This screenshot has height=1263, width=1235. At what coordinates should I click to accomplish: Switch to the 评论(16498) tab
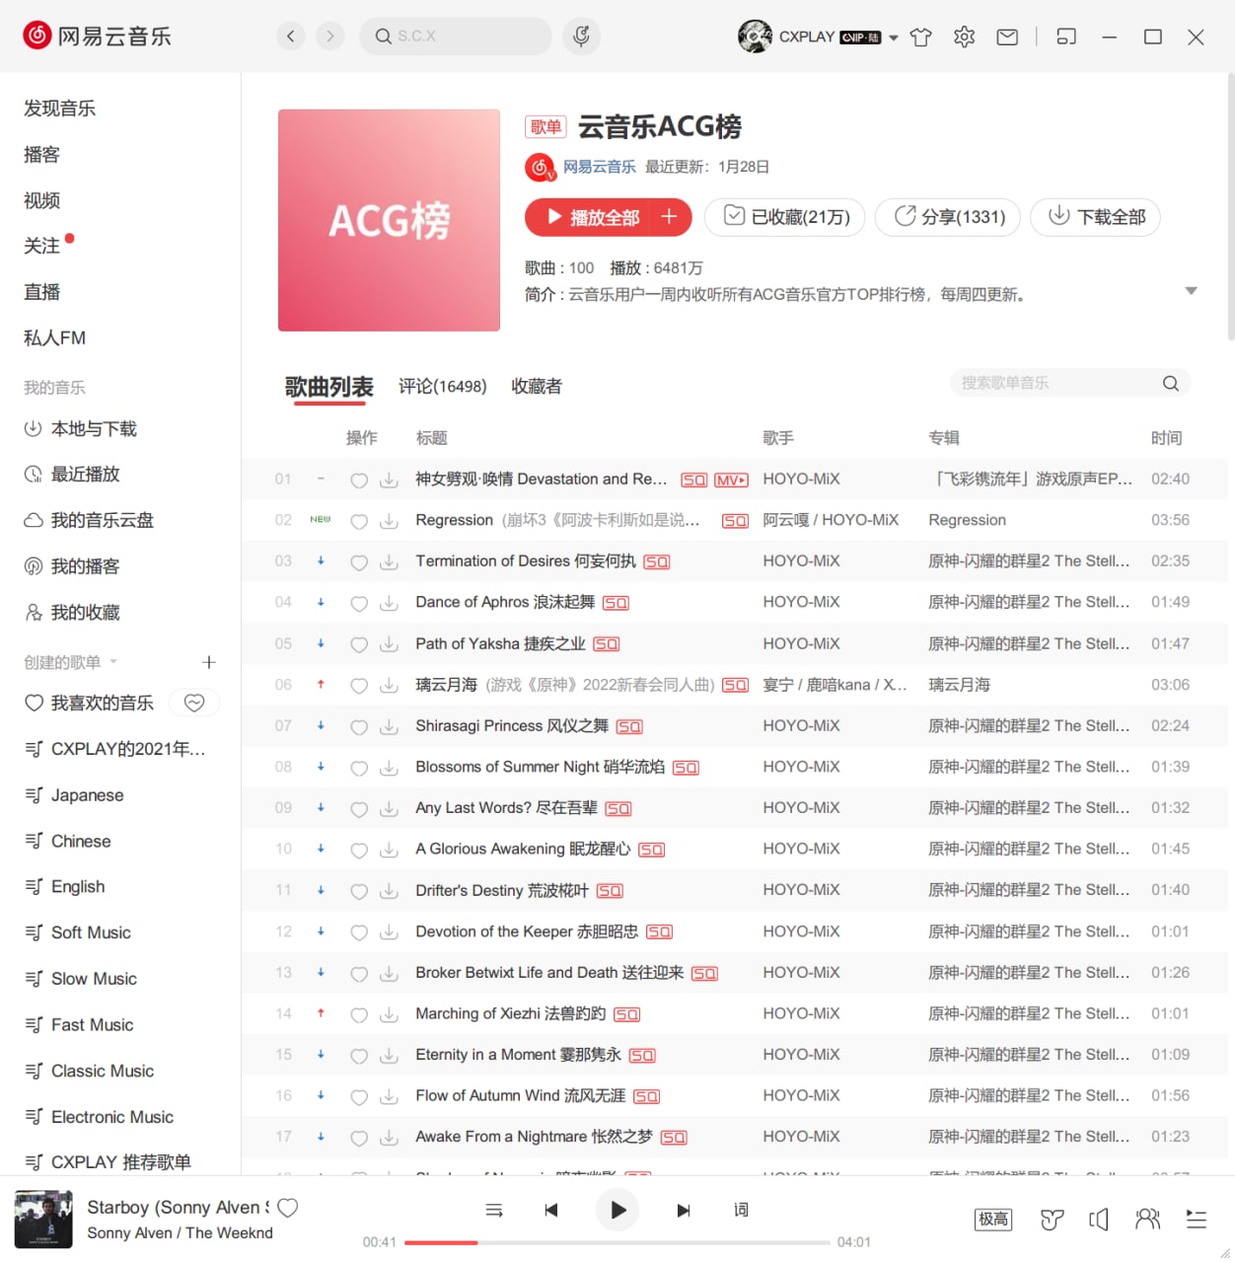point(442,386)
